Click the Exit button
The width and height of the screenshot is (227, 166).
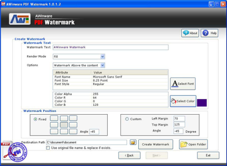208,155
